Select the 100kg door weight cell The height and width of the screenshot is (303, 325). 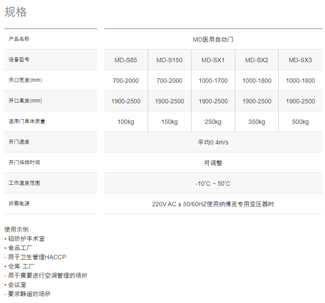(126, 122)
